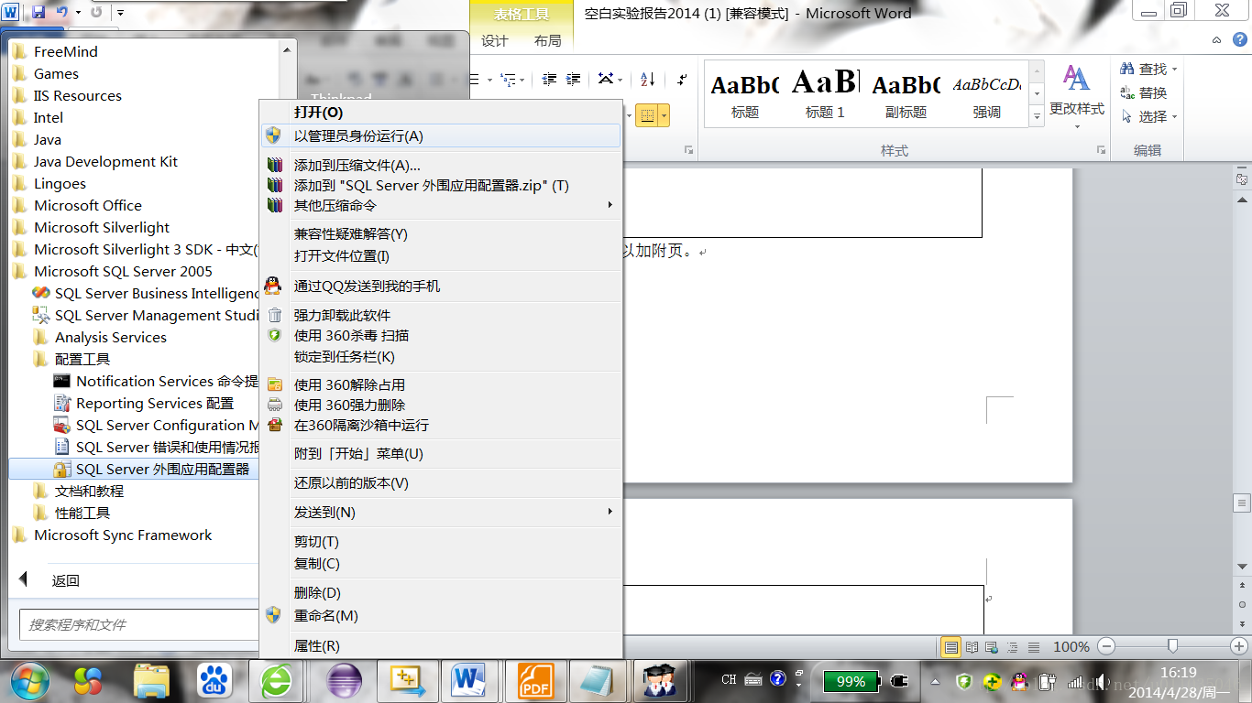The height and width of the screenshot is (703, 1252).
Task: Open the 查找 dropdown arrow
Action: [1174, 70]
